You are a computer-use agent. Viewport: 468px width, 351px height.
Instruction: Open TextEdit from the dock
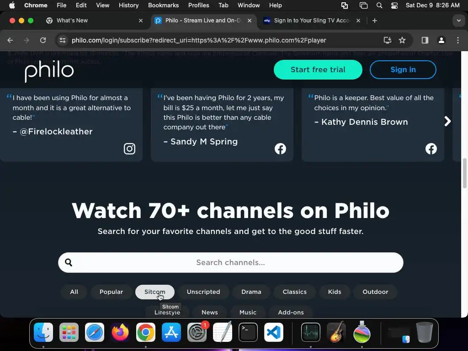pos(223,332)
